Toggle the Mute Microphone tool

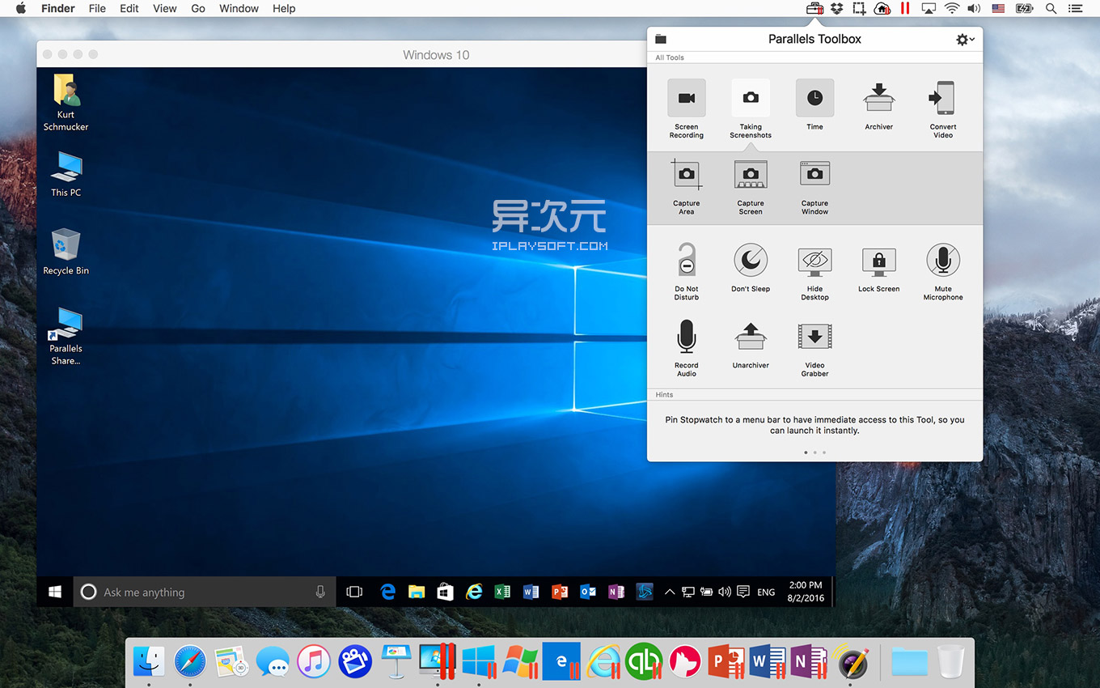[943, 270]
